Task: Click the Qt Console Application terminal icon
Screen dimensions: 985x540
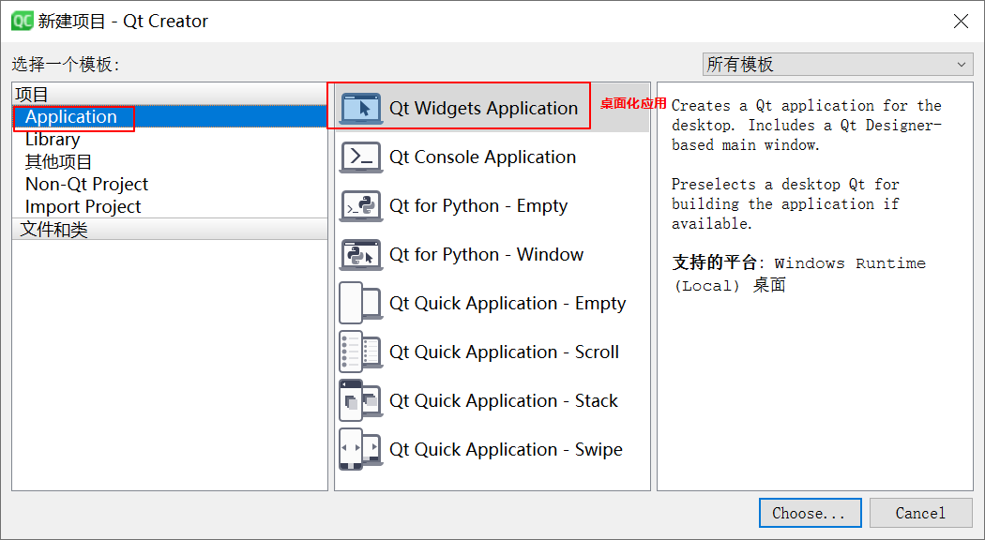Action: pos(361,157)
